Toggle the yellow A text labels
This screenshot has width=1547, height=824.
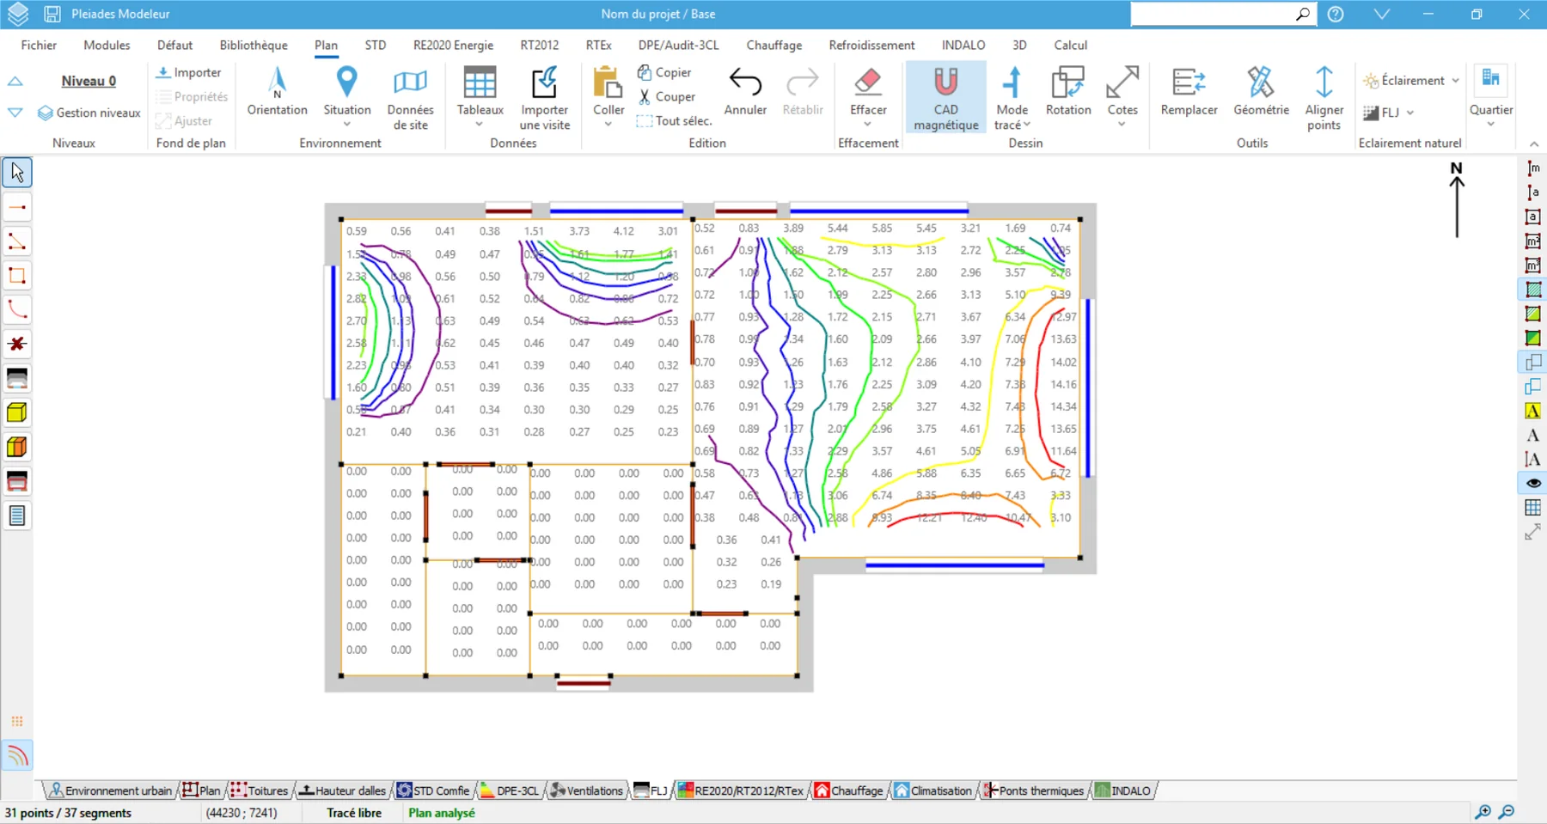point(1533,411)
